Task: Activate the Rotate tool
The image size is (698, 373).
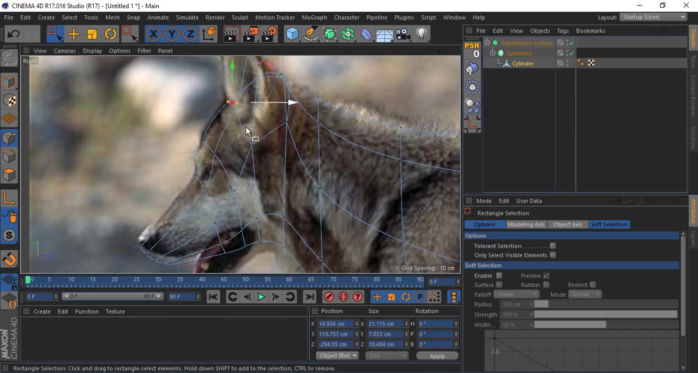Action: tap(110, 34)
